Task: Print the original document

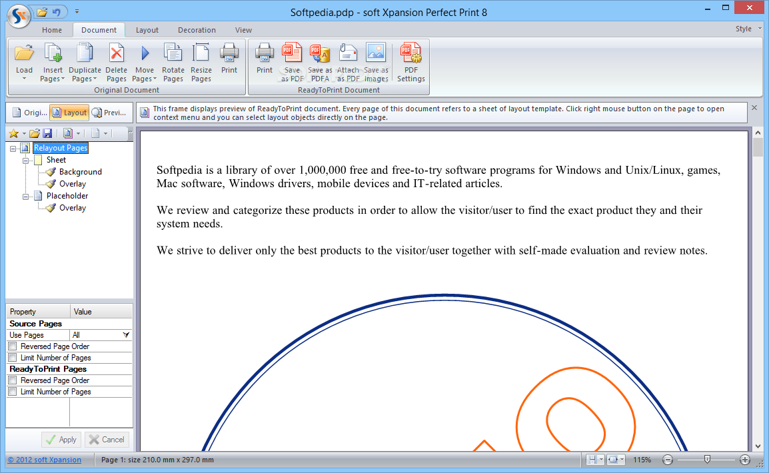Action: [229, 59]
